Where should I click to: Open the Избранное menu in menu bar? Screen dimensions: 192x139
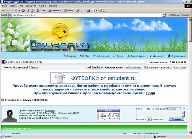click(x=31, y=6)
